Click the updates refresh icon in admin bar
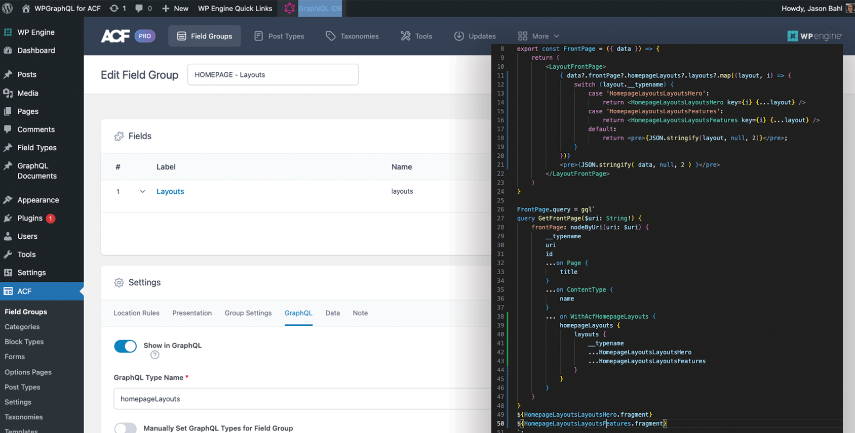855x433 pixels. tap(114, 8)
